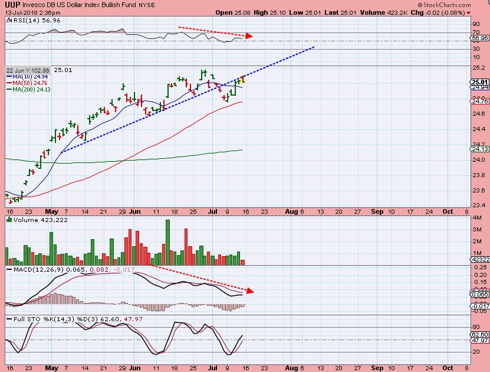Click the small icon before RSI(14) label

(9, 20)
